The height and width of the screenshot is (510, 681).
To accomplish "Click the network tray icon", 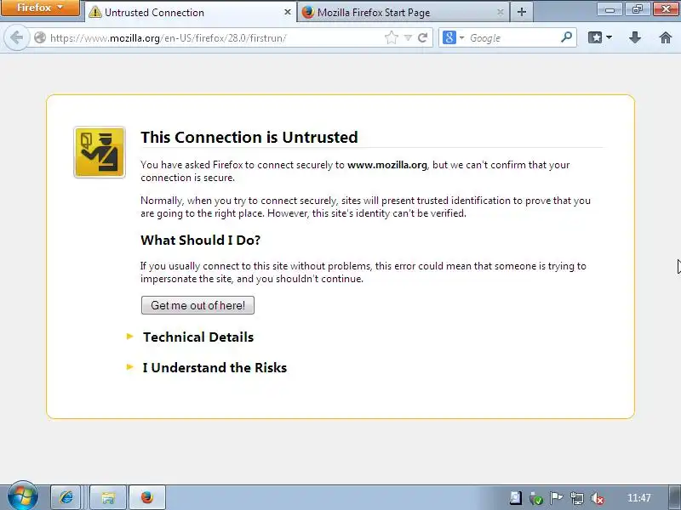I will 577,498.
